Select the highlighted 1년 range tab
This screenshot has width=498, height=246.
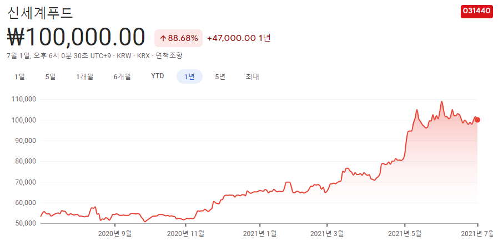(189, 76)
